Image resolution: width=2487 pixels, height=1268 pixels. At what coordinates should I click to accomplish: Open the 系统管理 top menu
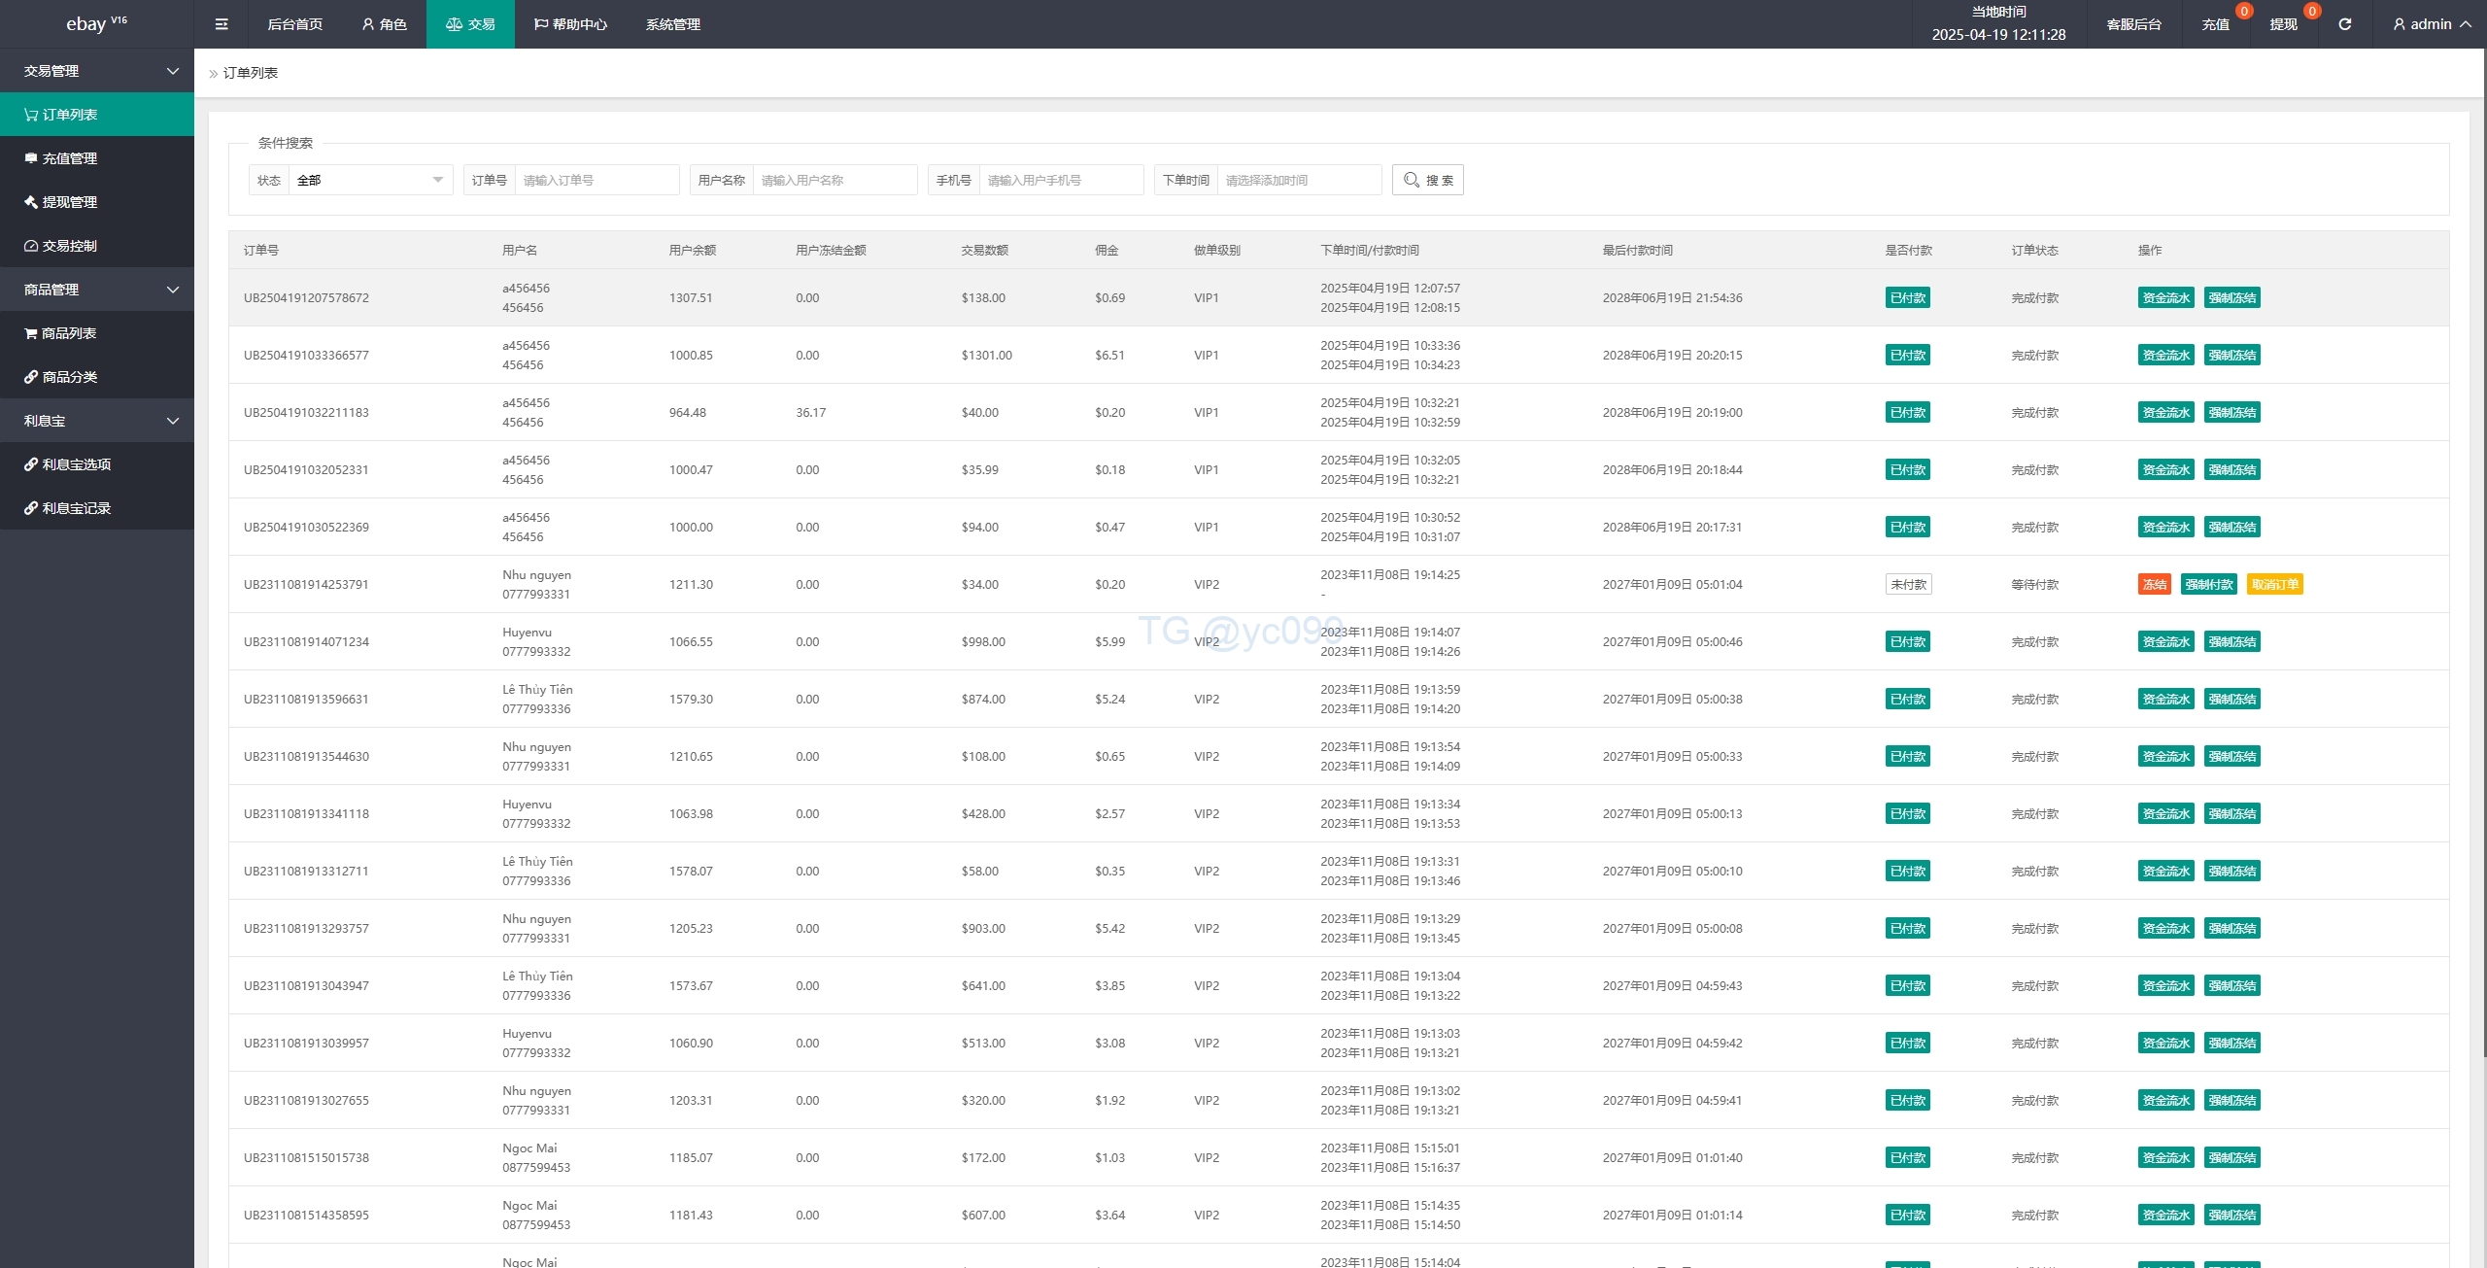pyautogui.click(x=672, y=24)
